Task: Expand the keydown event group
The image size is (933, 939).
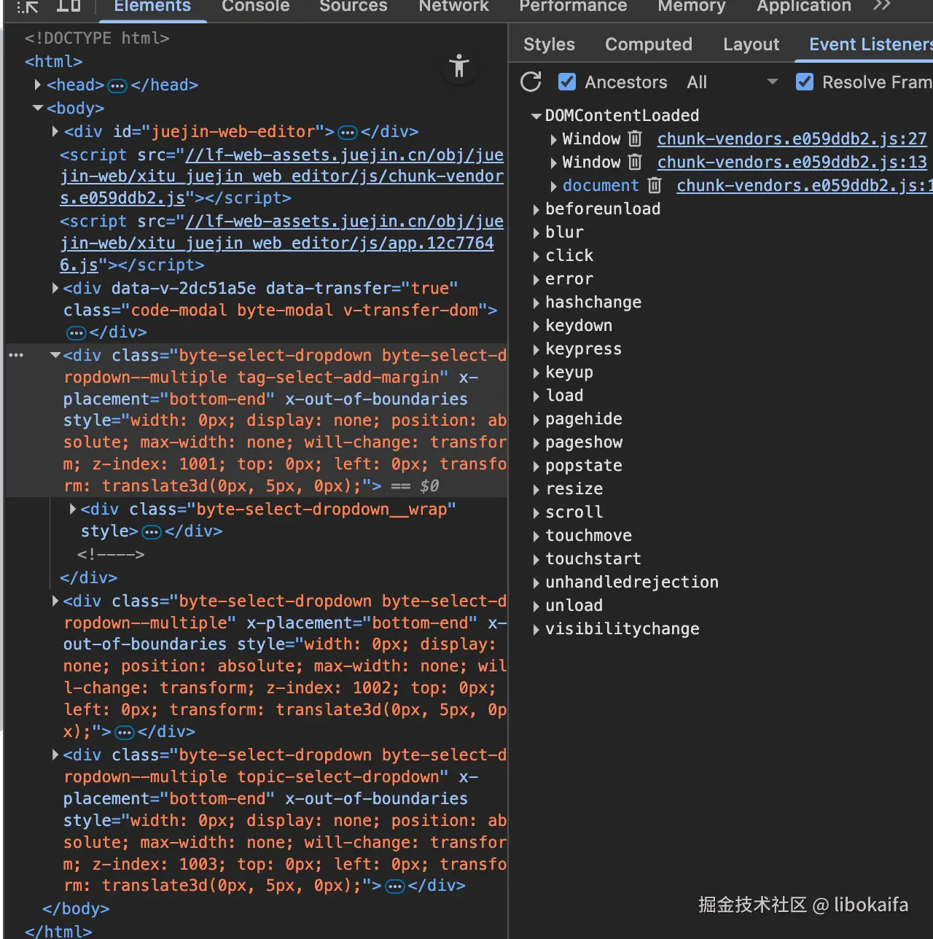Action: (x=536, y=326)
